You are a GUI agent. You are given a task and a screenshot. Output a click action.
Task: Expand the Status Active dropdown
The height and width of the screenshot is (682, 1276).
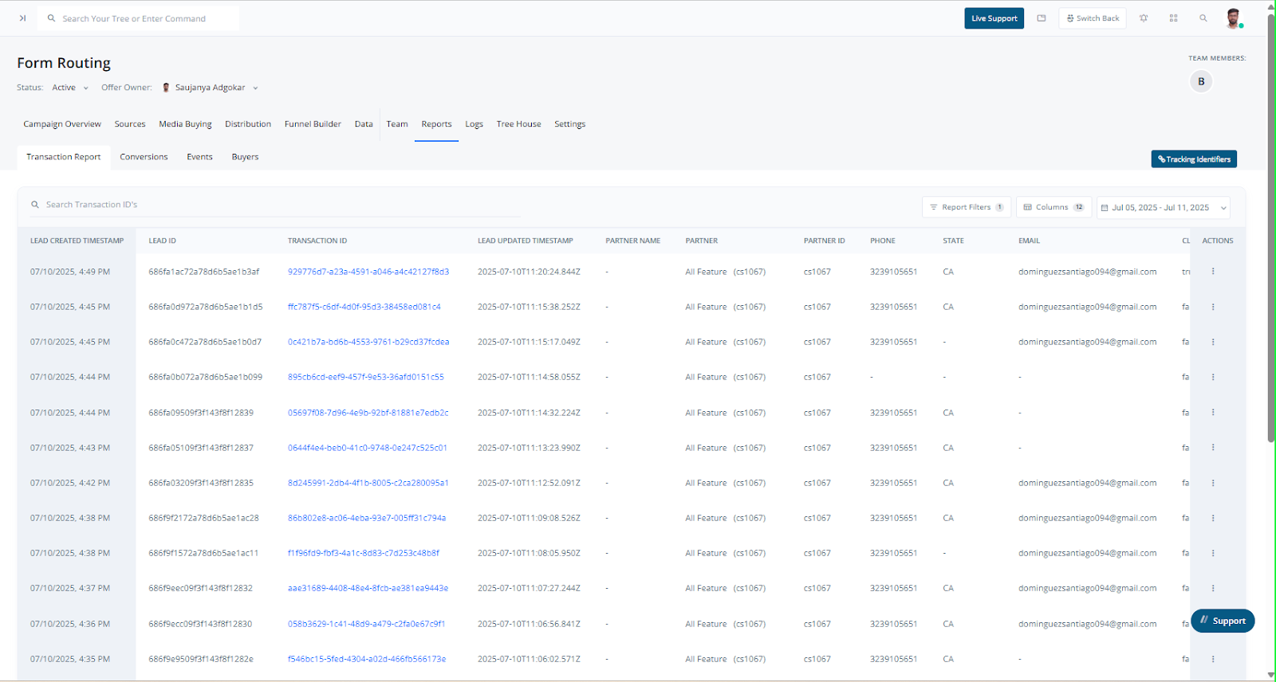[x=70, y=88]
